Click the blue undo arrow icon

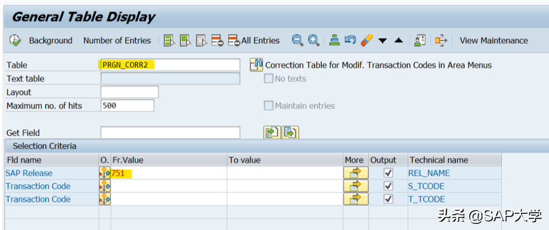tap(350, 40)
